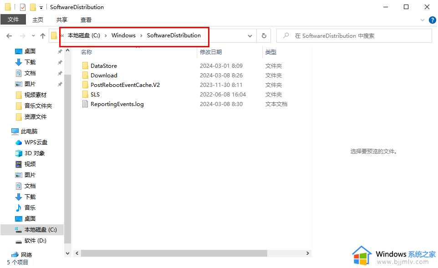Click ReportingEvents.log type 文本文档
This screenshot has height=268, width=438.
(x=276, y=104)
